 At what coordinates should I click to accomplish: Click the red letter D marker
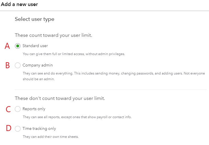[x=9, y=128]
